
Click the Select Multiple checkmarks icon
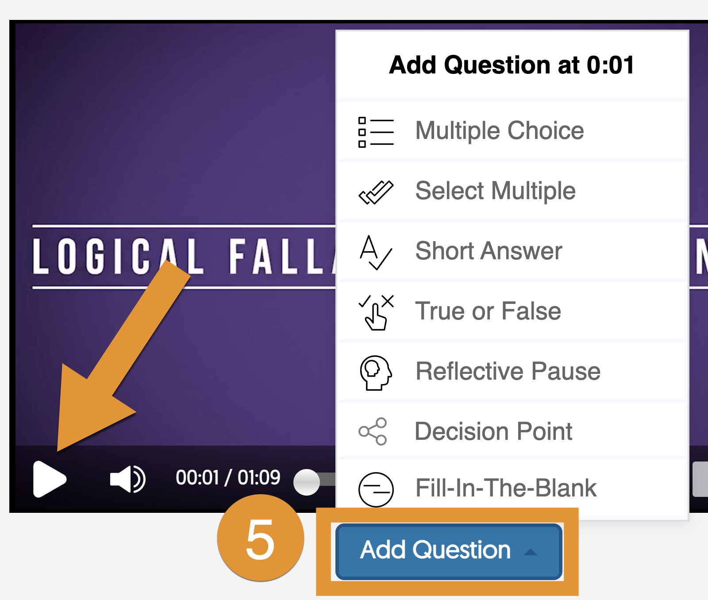tap(376, 192)
